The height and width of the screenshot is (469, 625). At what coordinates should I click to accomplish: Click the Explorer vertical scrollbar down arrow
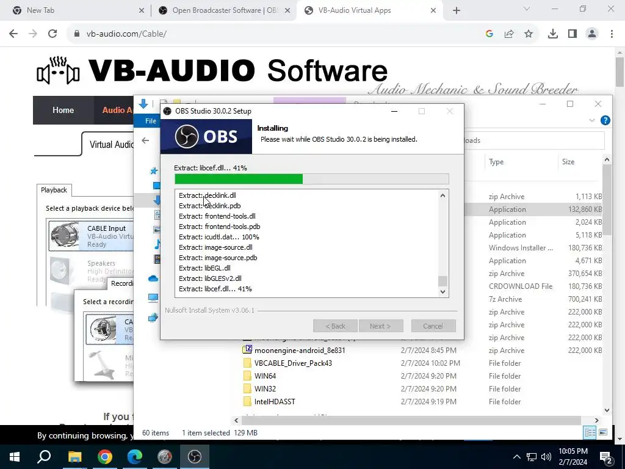point(607,410)
